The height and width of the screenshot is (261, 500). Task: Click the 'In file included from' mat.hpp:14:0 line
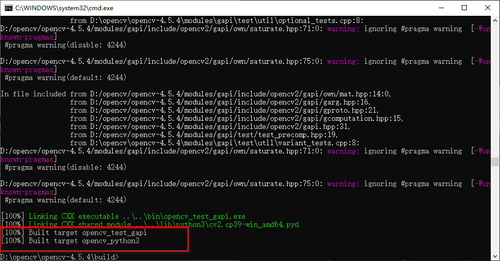click(x=196, y=94)
